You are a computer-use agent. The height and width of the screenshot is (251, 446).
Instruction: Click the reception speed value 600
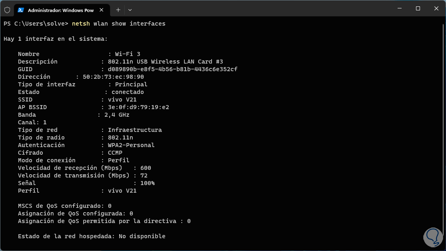pos(146,168)
